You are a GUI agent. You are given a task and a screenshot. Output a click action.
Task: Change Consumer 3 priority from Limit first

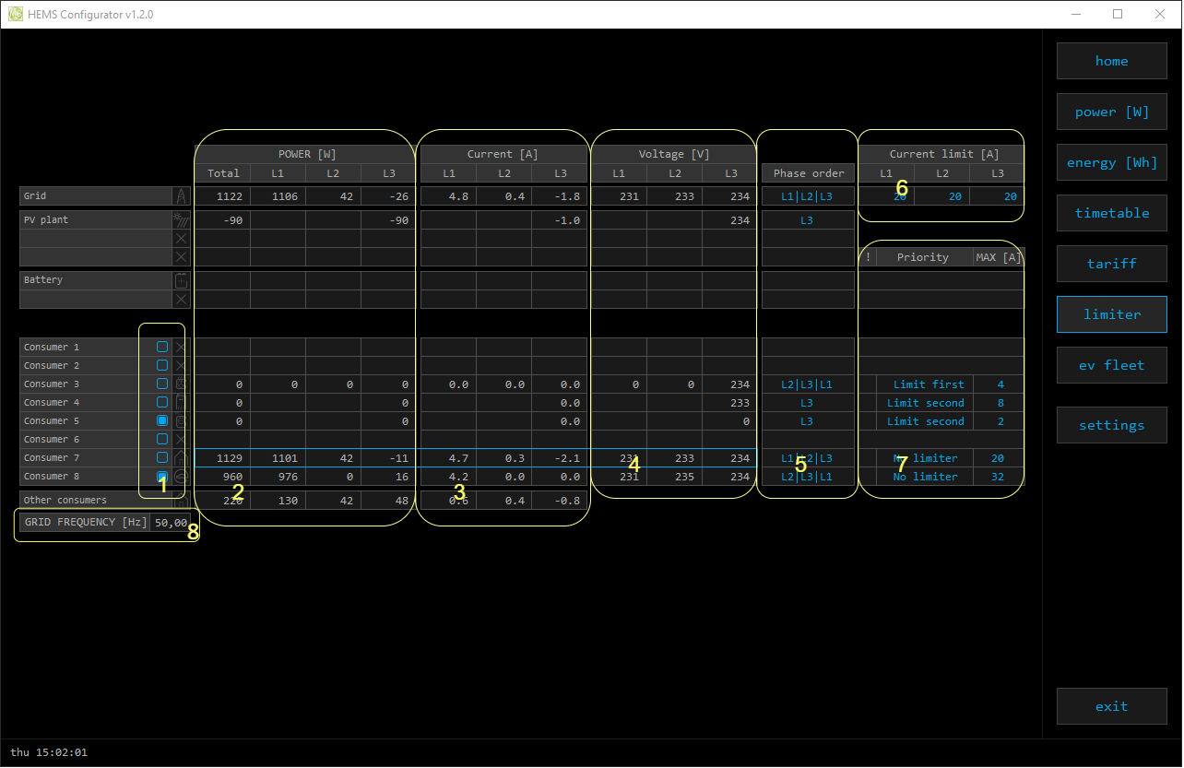pos(928,384)
